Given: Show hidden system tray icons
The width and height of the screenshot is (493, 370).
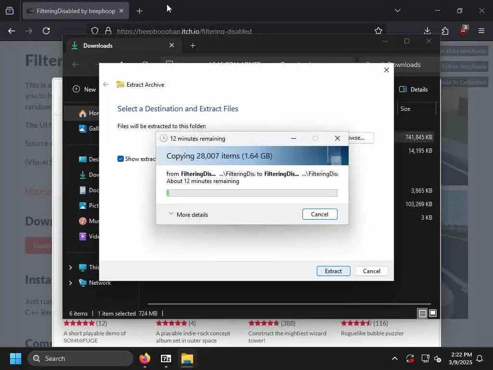Looking at the screenshot, I should pyautogui.click(x=395, y=358).
